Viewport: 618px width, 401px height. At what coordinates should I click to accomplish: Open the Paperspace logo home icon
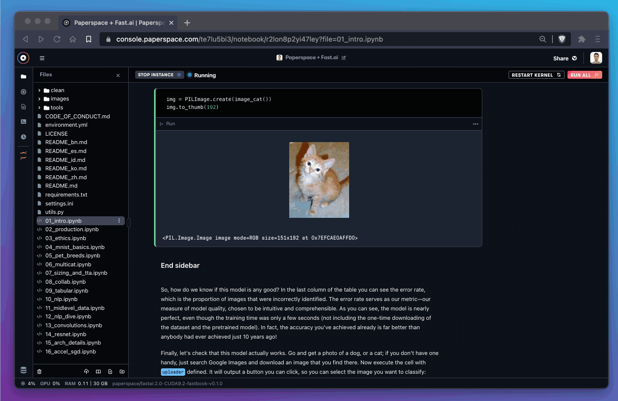point(23,58)
